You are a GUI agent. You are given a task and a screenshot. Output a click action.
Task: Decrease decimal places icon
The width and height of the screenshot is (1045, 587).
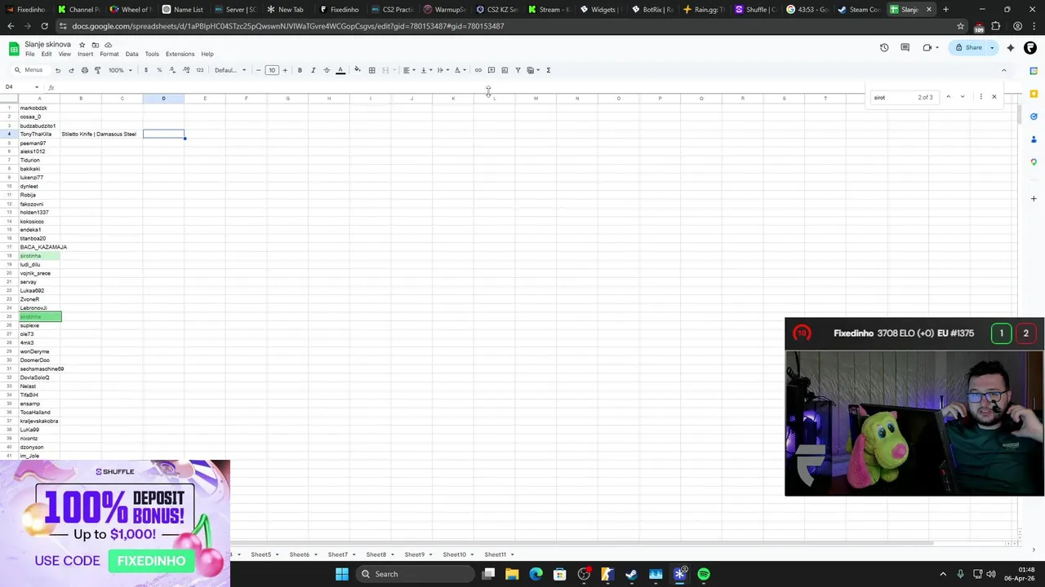pyautogui.click(x=172, y=70)
